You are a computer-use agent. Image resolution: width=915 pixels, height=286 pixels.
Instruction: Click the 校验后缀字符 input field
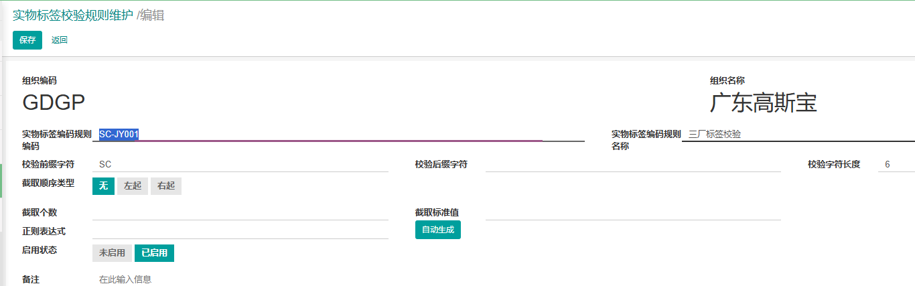click(x=632, y=164)
